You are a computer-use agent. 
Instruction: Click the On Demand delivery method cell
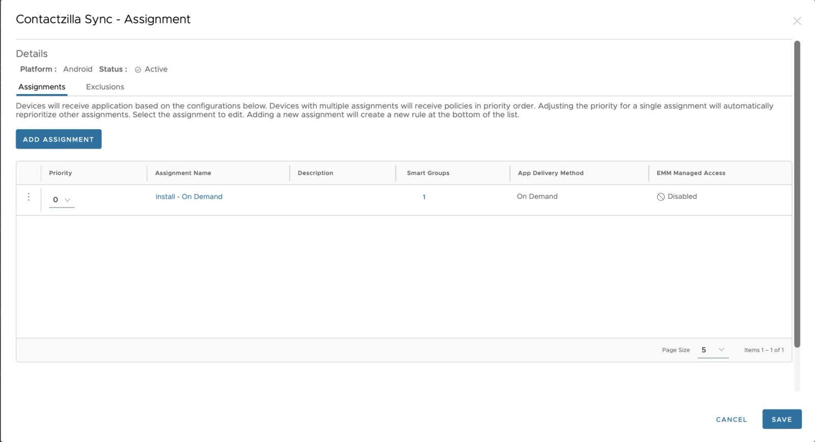point(537,196)
